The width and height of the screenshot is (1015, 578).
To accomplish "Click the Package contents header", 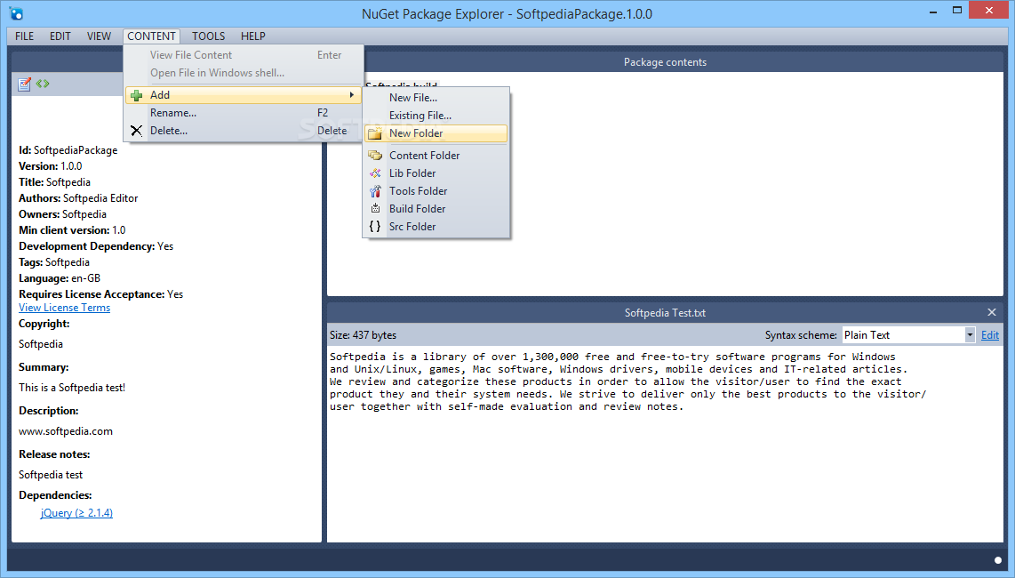I will (665, 62).
